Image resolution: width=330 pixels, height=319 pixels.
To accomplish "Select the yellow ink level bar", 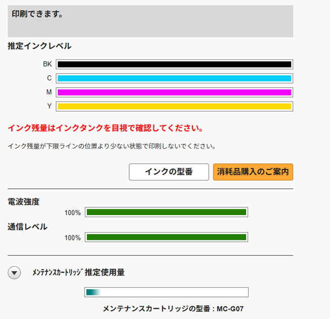I will 174,106.
